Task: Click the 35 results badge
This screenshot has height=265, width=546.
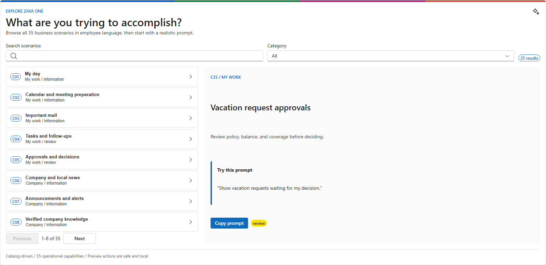Action: point(529,58)
